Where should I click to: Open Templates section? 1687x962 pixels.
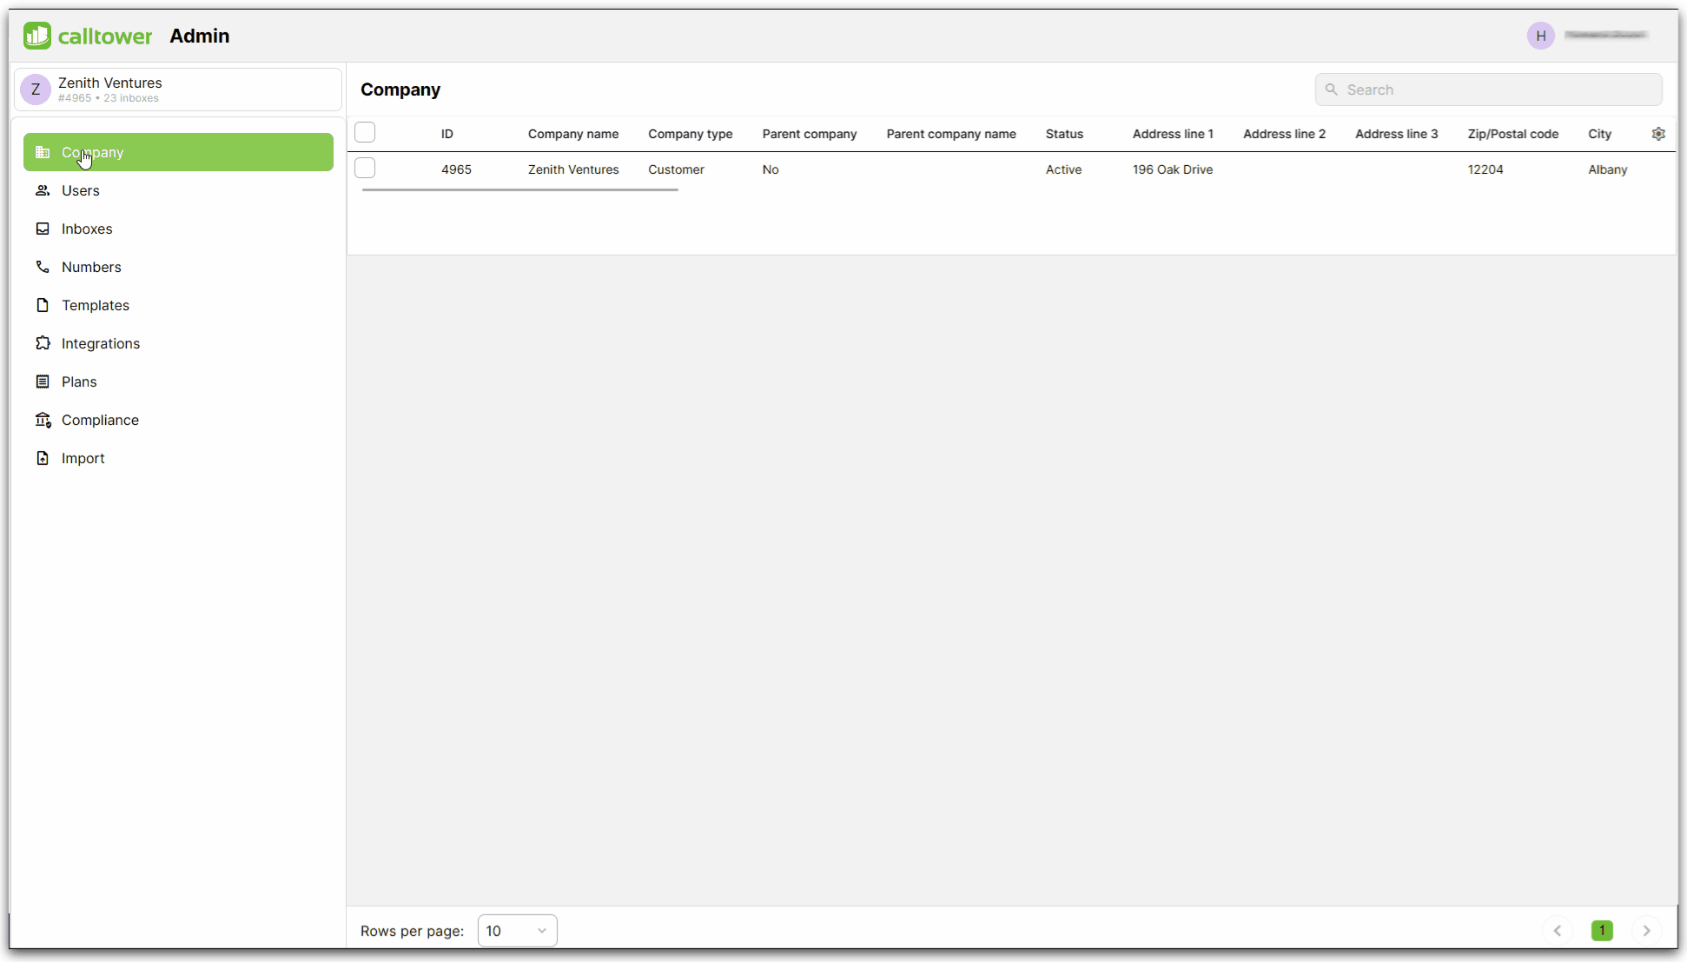(x=96, y=305)
